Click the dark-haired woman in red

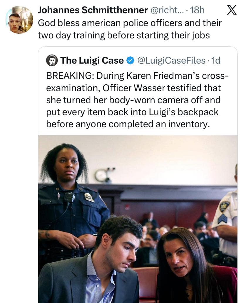tap(188, 264)
